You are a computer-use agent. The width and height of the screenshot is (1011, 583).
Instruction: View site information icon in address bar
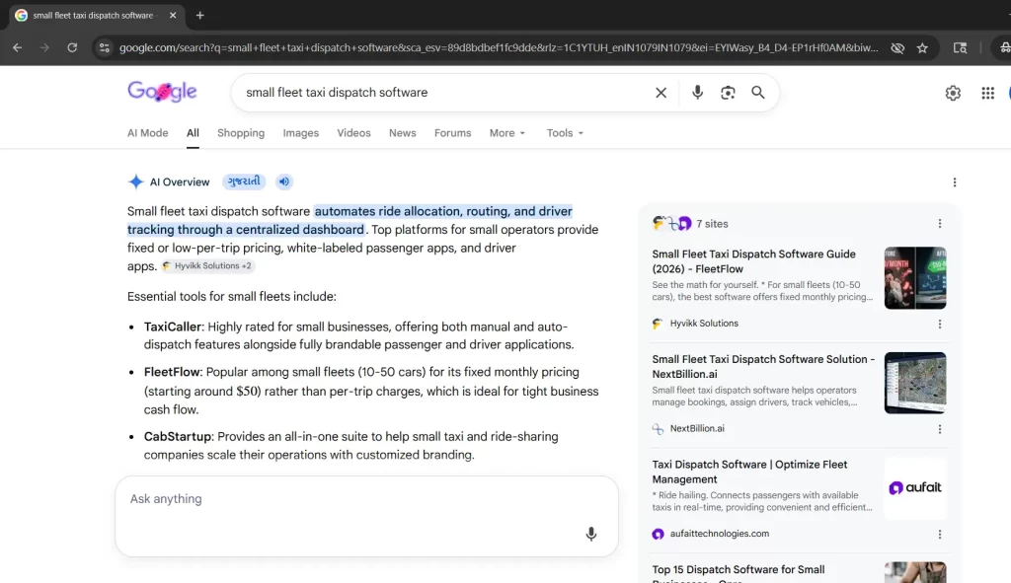[x=105, y=47]
